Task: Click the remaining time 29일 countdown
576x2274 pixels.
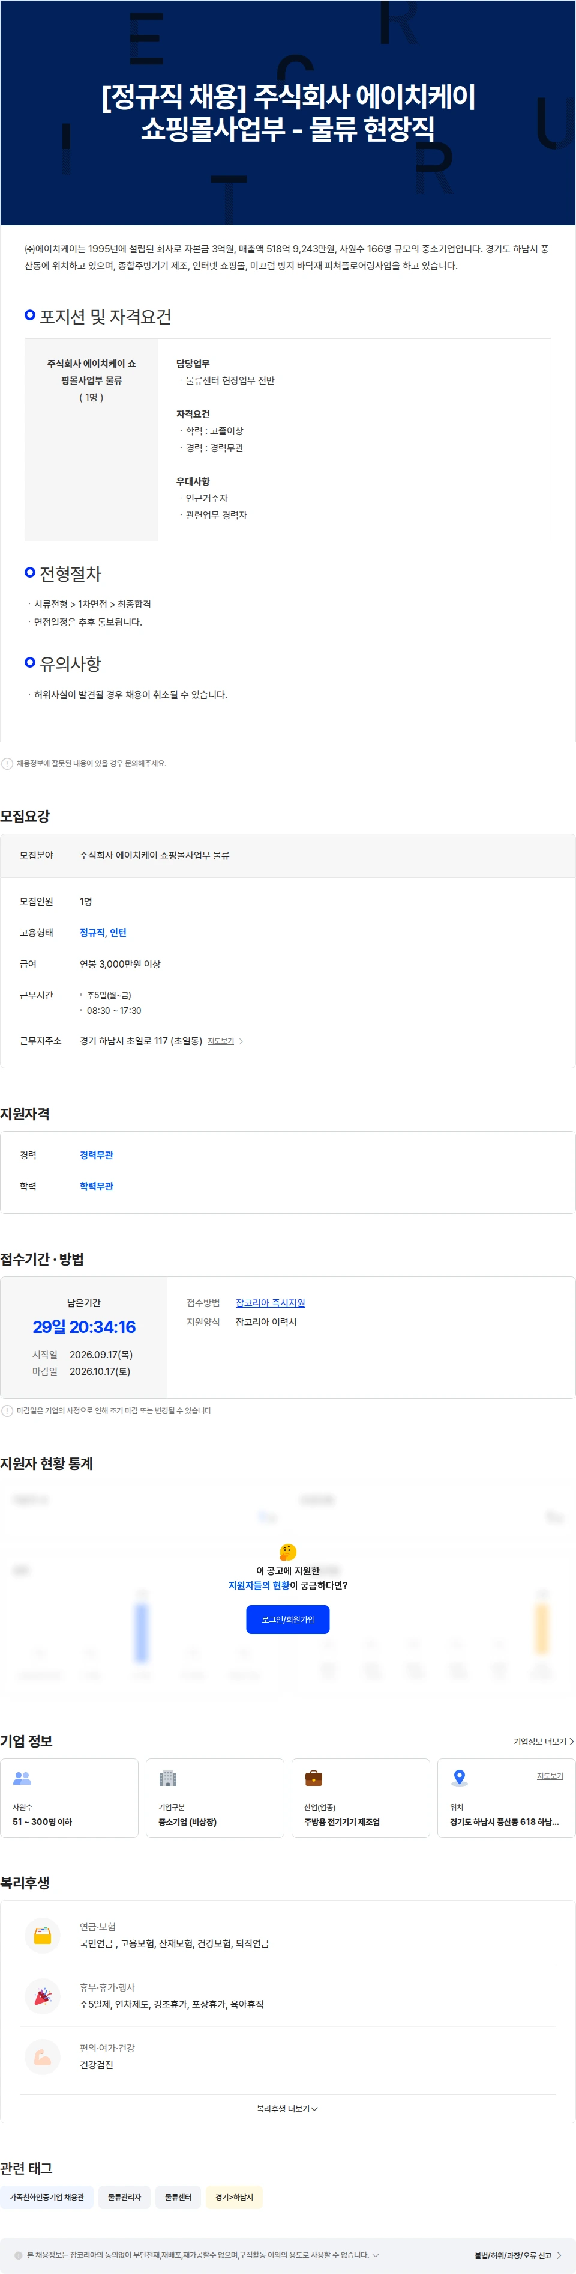Action: click(x=83, y=1327)
